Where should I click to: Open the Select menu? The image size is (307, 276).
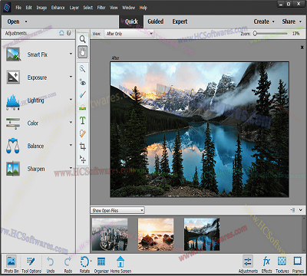pyautogui.click(x=87, y=8)
